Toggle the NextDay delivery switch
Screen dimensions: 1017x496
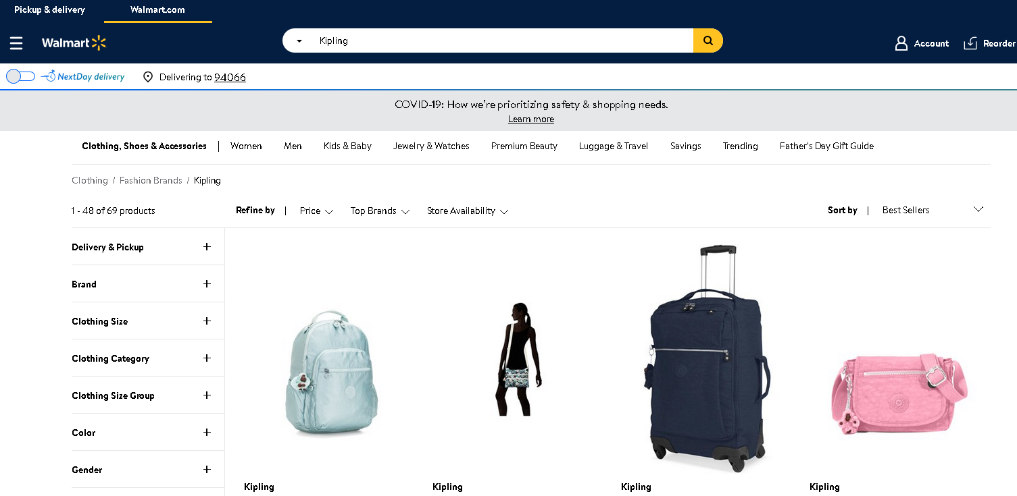20,76
